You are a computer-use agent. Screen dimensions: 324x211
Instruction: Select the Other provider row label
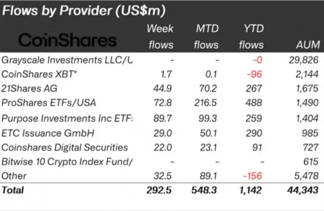tap(14, 176)
